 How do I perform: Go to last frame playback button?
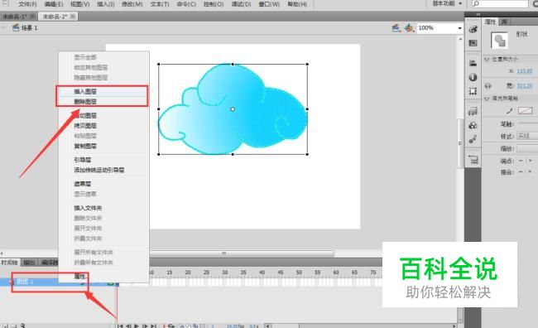click(x=153, y=326)
